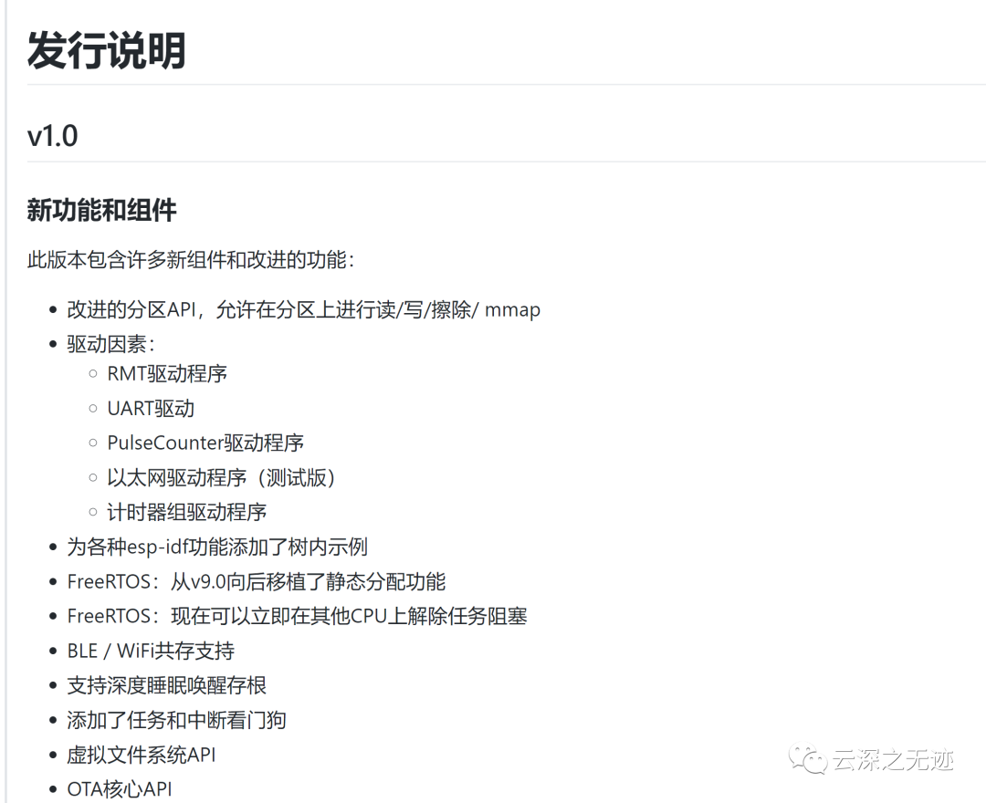
Task: Click the 发行说明 main heading
Action: [x=106, y=50]
